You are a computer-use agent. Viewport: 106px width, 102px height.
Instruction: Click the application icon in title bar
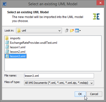coord(5,4)
